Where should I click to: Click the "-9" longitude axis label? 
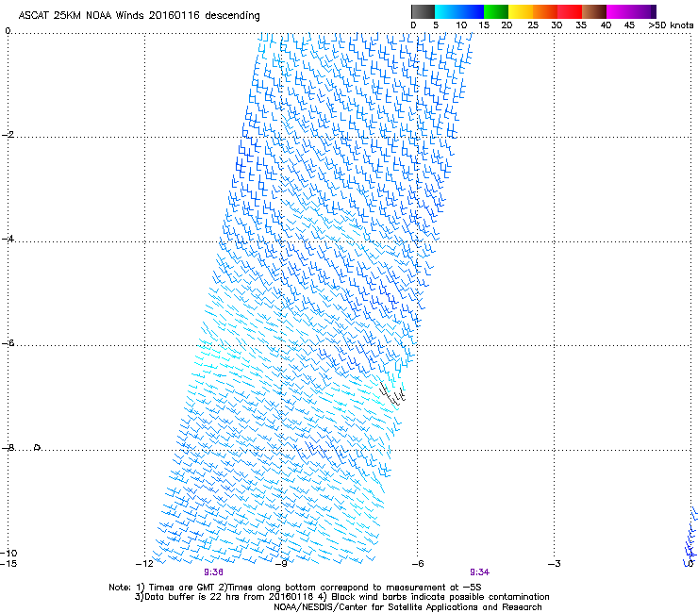point(281,564)
